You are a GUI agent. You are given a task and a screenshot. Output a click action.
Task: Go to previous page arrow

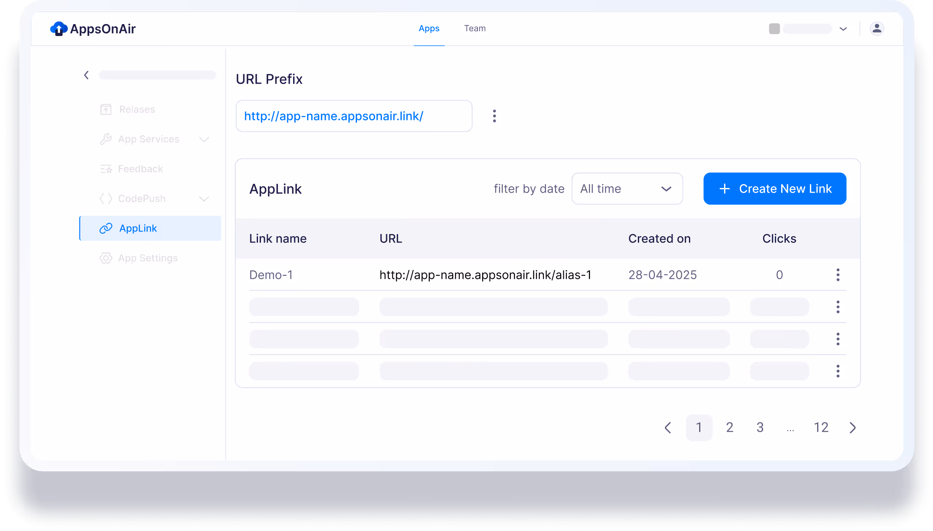pos(668,428)
